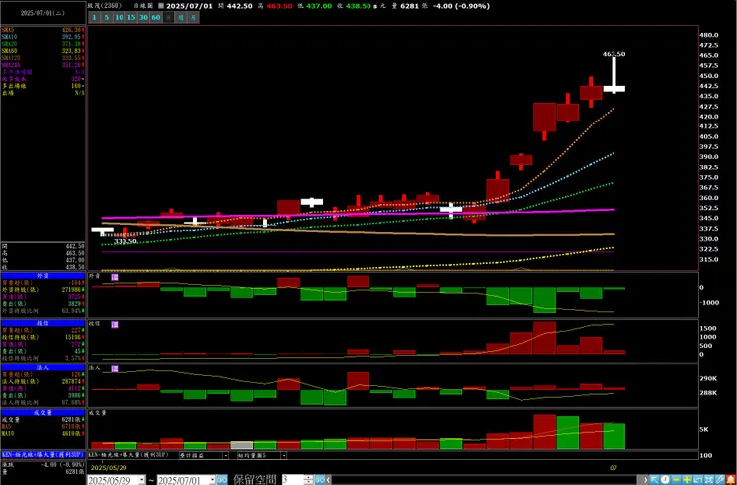Click the 2025/07/01(二) date box at top left
The image size is (737, 485).
coord(43,13)
